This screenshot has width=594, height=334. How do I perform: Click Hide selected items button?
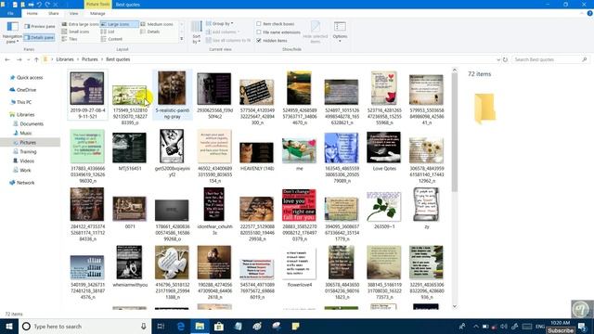(316, 32)
